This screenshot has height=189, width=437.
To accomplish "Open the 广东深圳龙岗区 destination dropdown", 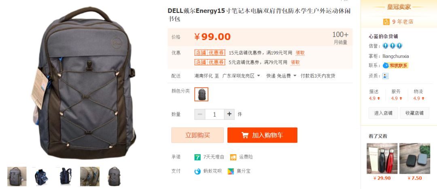I will (x=241, y=76).
